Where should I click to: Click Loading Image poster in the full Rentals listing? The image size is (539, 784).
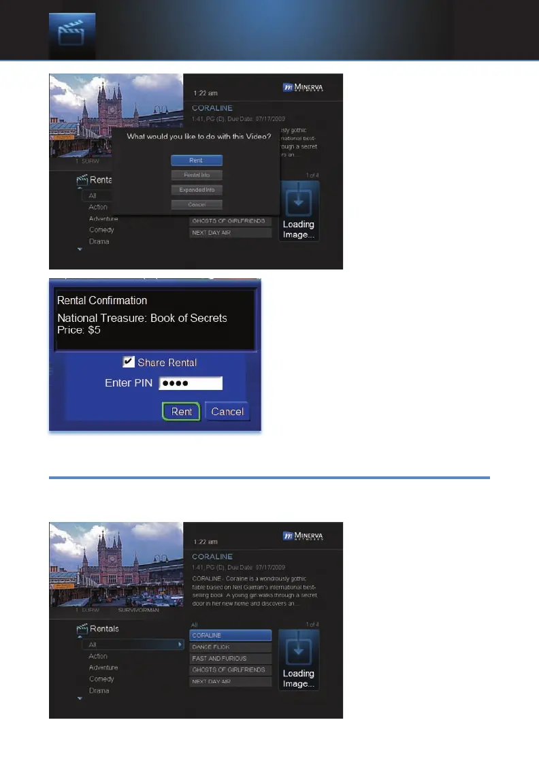click(x=299, y=660)
